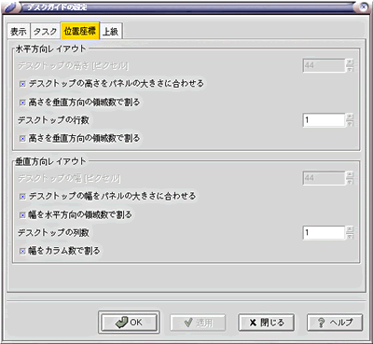Click the デスクトップの高さ pixel field showing 44
Viewport: 373px width, 344px height.
[324, 65]
